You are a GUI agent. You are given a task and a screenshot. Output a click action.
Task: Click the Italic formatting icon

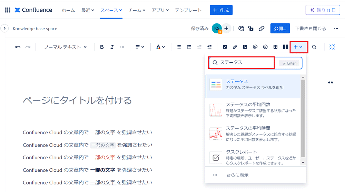(x=112, y=47)
